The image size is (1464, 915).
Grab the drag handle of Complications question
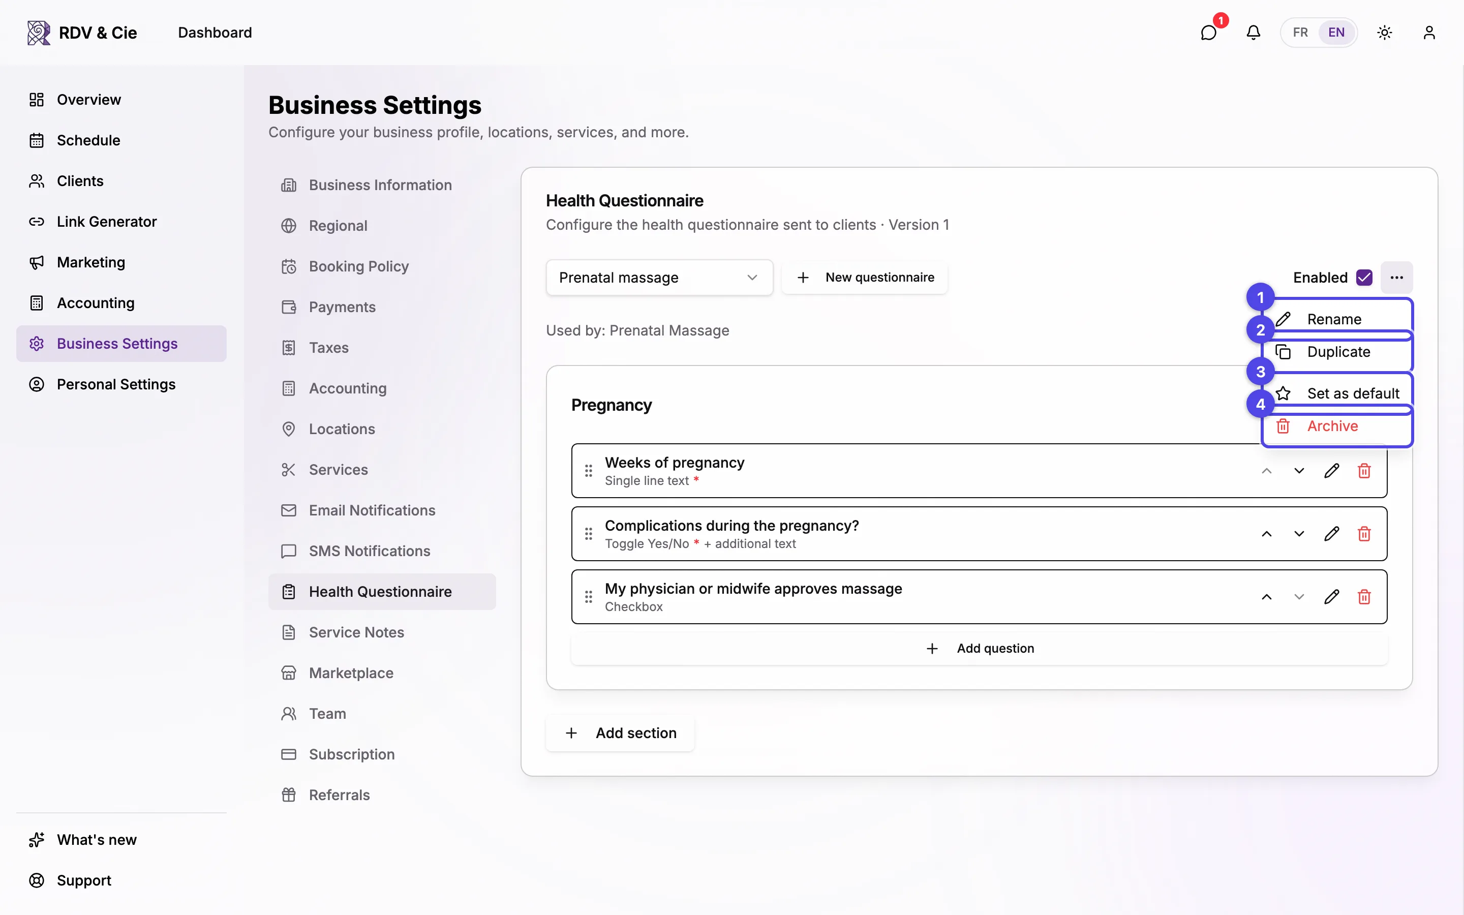589,534
